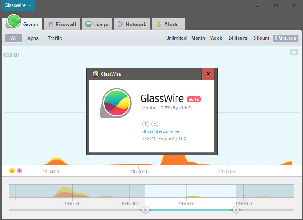303x220 pixels.
Task: Click the 16:55:30 time label on graph axis
Action: [x=227, y=171]
